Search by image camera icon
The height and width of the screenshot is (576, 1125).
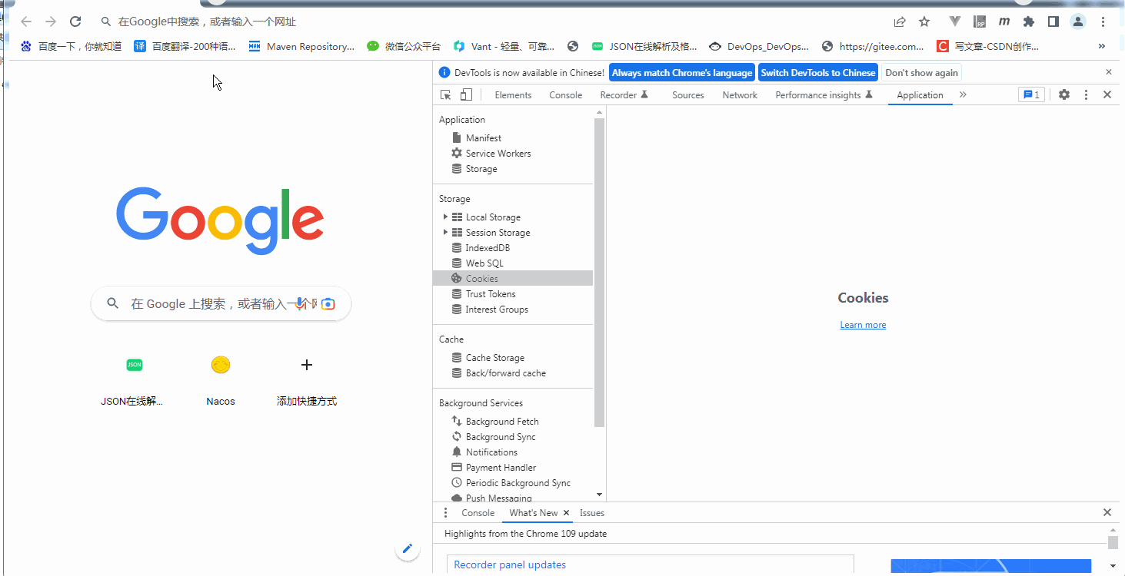(328, 304)
